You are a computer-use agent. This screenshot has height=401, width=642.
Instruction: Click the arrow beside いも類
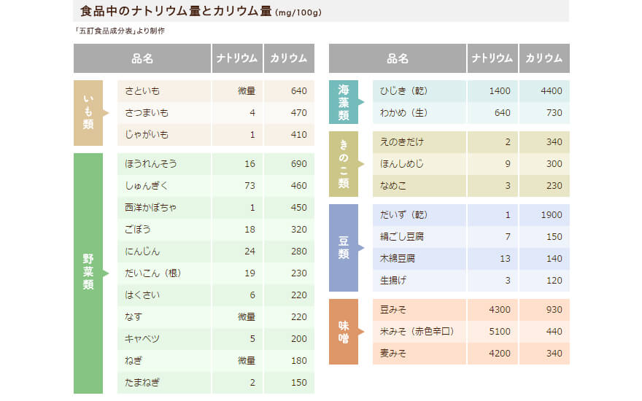[106, 113]
